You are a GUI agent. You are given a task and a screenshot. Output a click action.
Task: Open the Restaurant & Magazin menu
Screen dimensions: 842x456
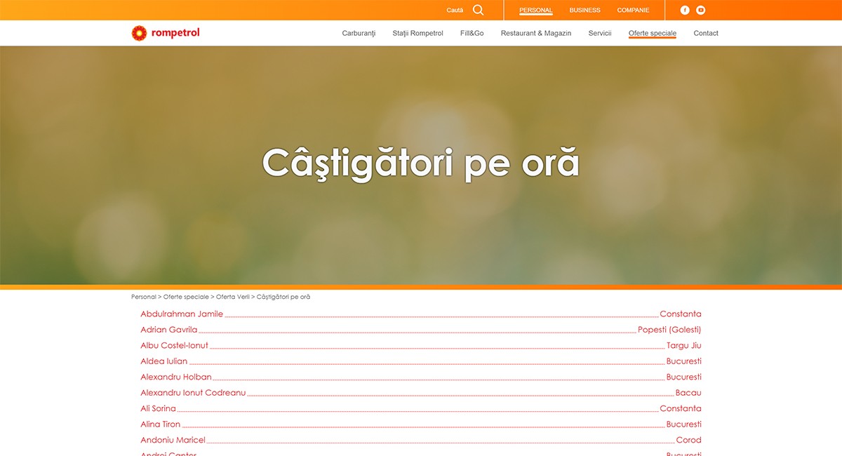[x=535, y=33]
